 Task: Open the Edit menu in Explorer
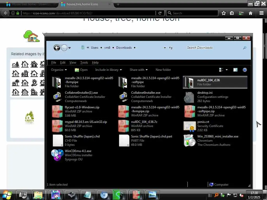point(63,63)
